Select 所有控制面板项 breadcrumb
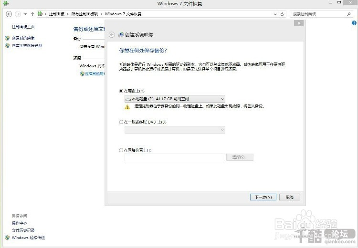The width and height of the screenshot is (358, 248). [x=84, y=14]
